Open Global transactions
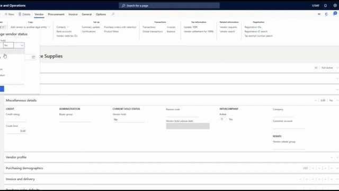Image resolution: width=339 pixels, height=191 pixels. coord(153,31)
